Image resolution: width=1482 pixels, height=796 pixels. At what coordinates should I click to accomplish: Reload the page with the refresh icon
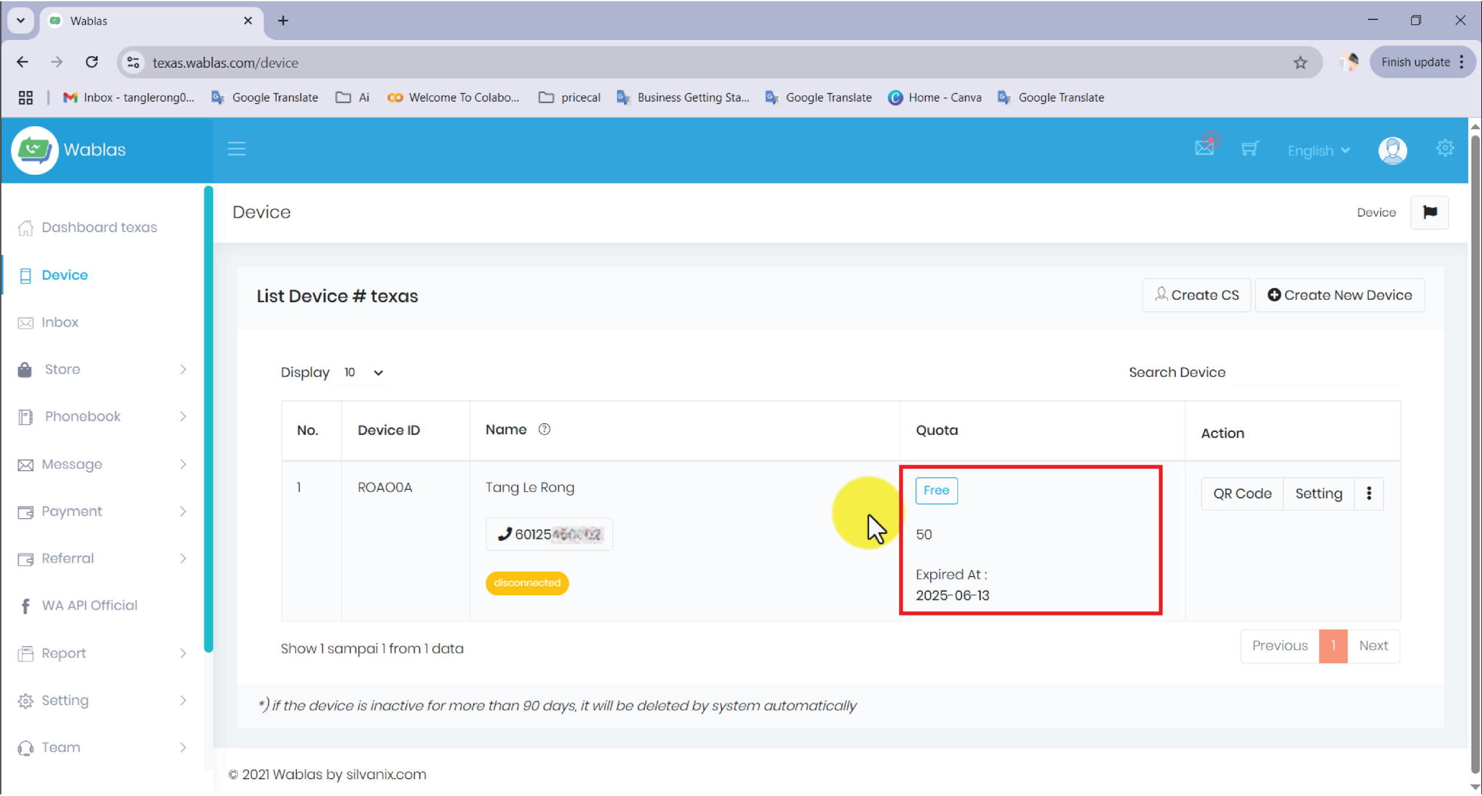pyautogui.click(x=91, y=62)
